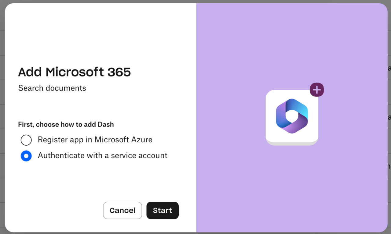The width and height of the screenshot is (391, 234).
Task: Click the empty radio circle next to Azure option
Action: 26,140
